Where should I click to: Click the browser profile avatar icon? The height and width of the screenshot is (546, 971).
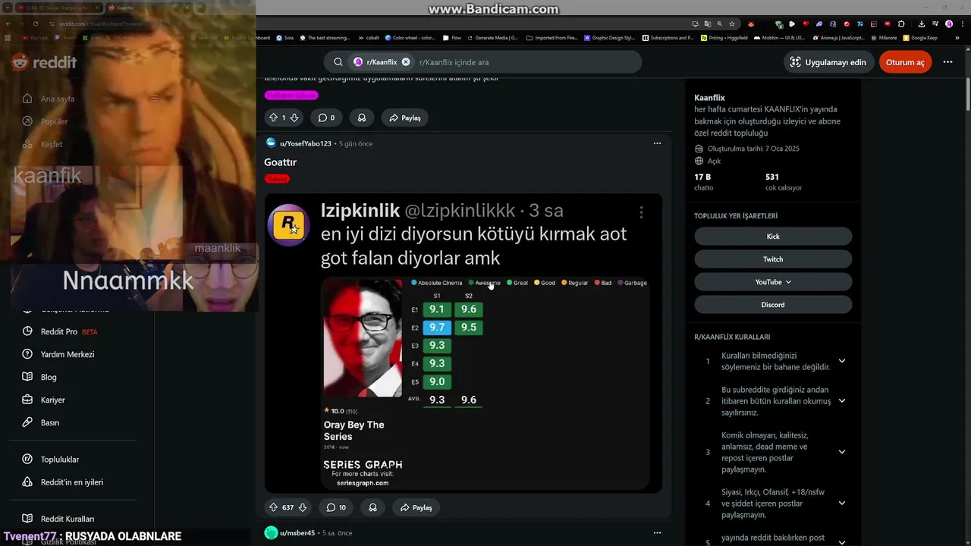tap(948, 24)
